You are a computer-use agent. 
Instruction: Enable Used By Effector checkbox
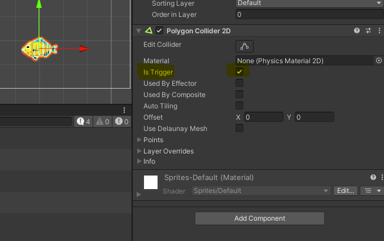tap(239, 83)
